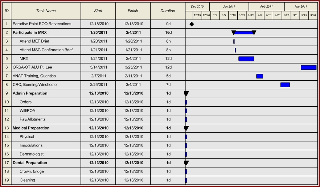Select the ORSA-OT ALU Ft. Lee Gantt bar
The width and height of the screenshot is (320, 187).
pos(308,67)
